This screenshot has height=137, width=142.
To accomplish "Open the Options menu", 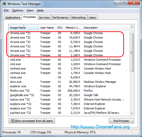I will [18, 10].
